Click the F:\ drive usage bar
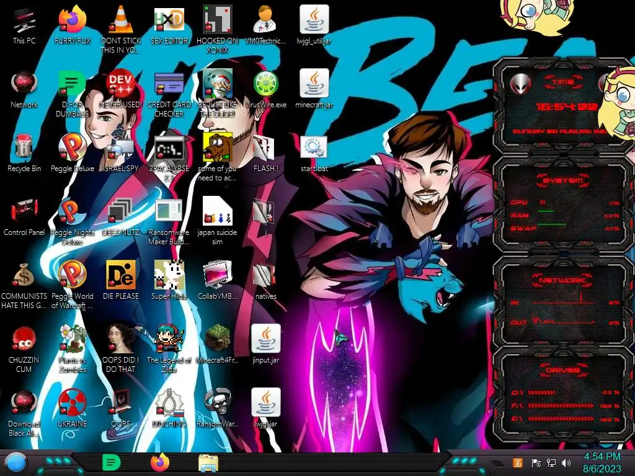Screen dimensions: 635x476 click(561, 405)
